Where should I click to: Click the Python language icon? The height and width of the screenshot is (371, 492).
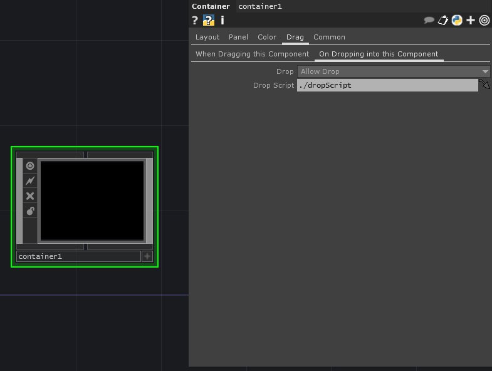tap(457, 20)
